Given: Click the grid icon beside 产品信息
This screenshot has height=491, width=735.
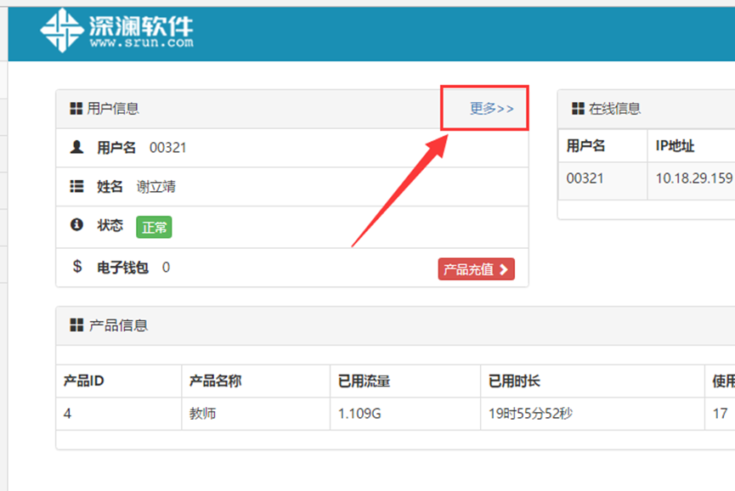Looking at the screenshot, I should [76, 325].
